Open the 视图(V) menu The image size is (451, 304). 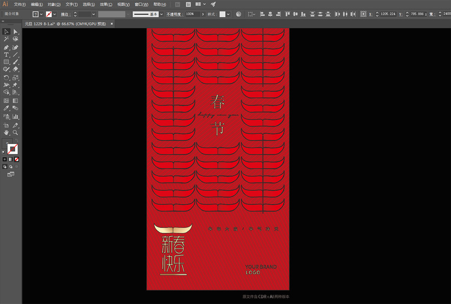[123, 4]
